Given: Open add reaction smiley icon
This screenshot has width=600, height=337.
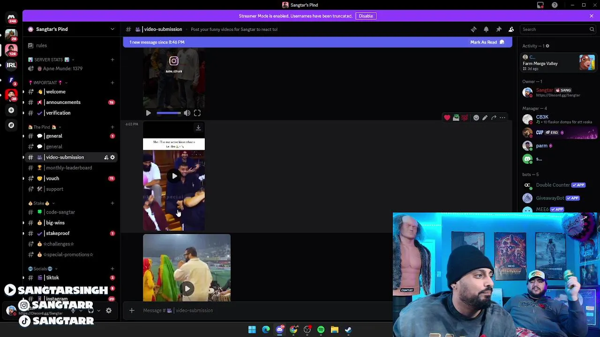Looking at the screenshot, I should (x=476, y=117).
